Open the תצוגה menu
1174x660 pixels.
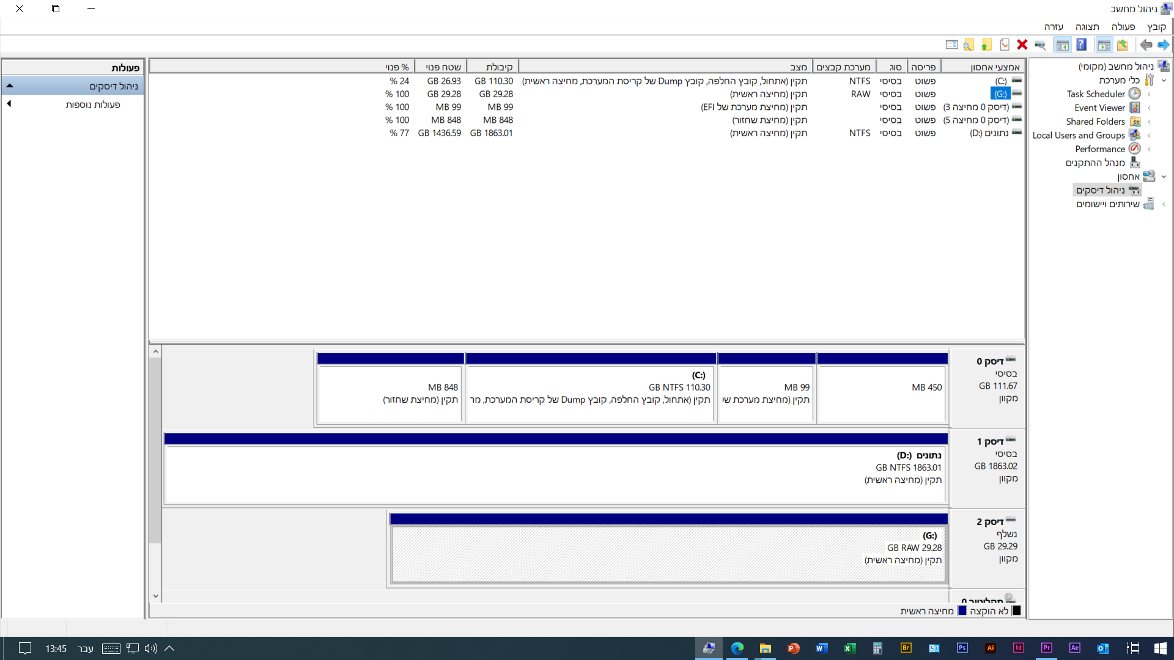(x=1087, y=27)
